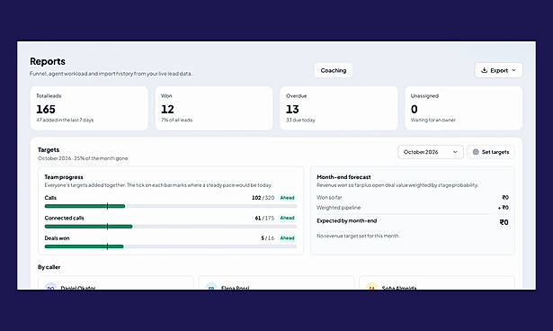The image size is (553, 331).
Task: Click the download icon in Export
Action: point(485,70)
